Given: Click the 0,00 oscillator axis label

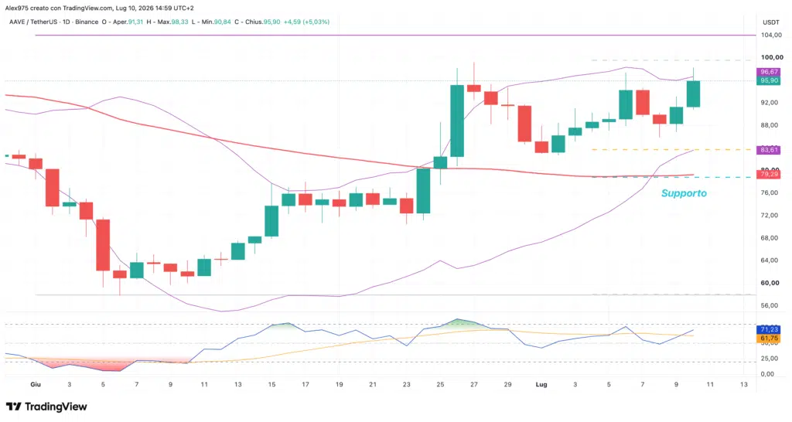Looking at the screenshot, I should coord(767,375).
